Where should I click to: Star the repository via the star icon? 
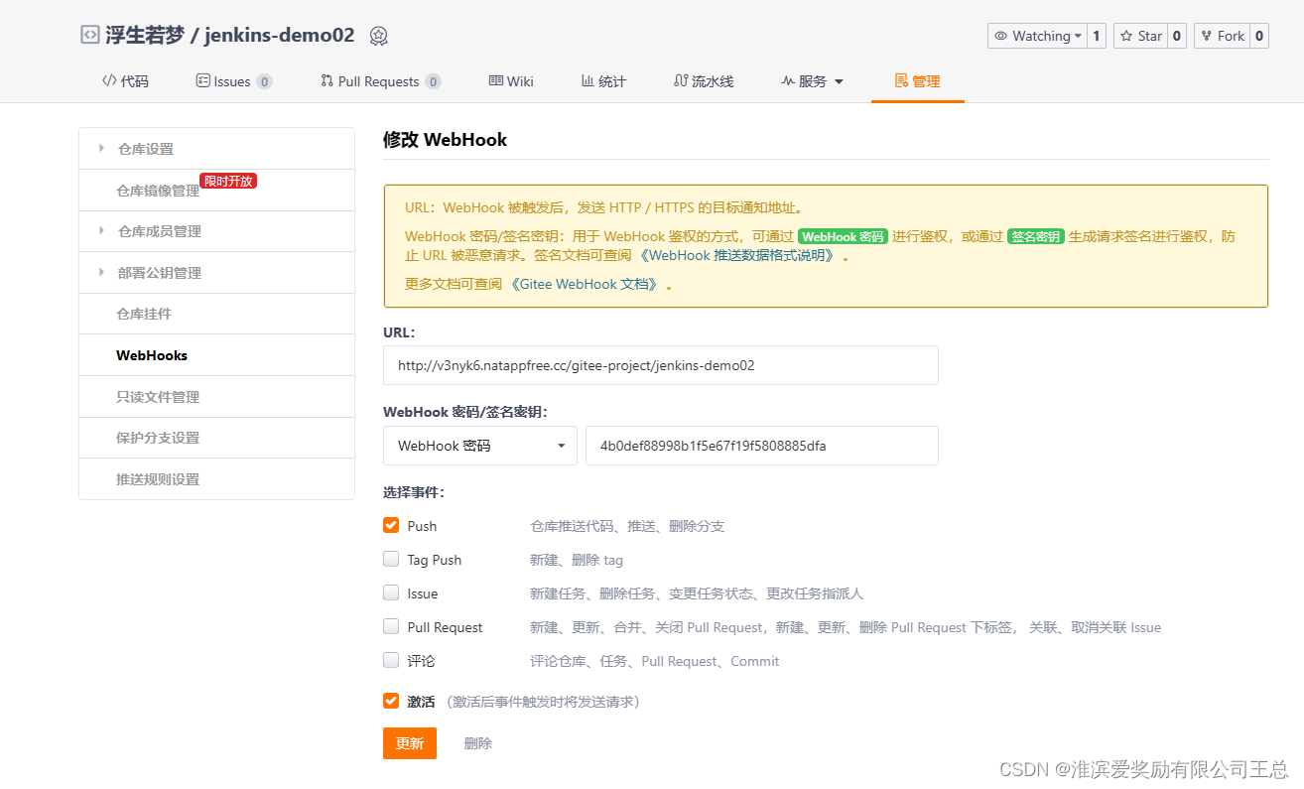[1125, 35]
